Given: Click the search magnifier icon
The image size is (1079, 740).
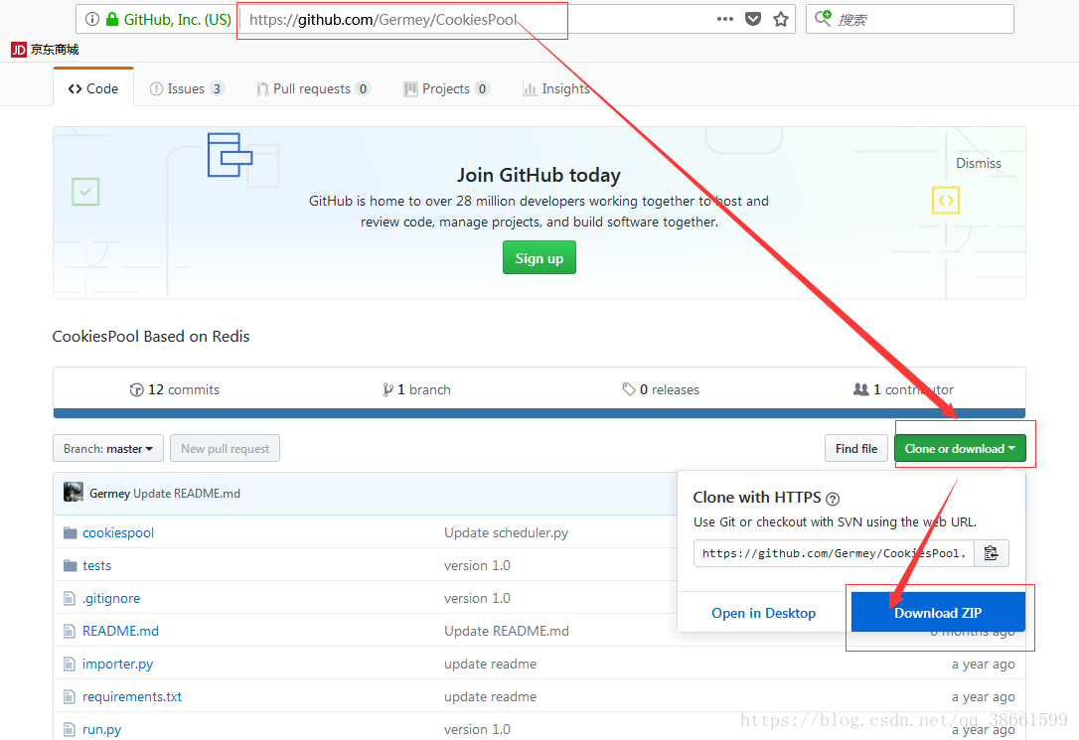Looking at the screenshot, I should pyautogui.click(x=823, y=18).
